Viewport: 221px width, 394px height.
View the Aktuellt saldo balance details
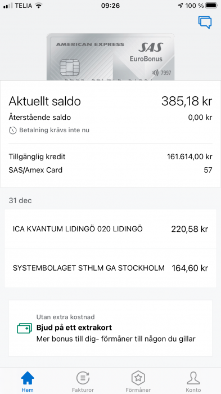pyautogui.click(x=110, y=101)
